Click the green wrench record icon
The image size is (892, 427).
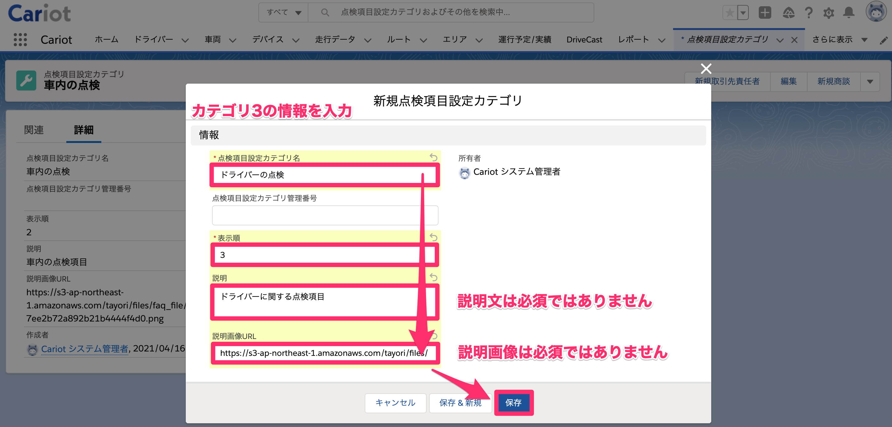26,81
